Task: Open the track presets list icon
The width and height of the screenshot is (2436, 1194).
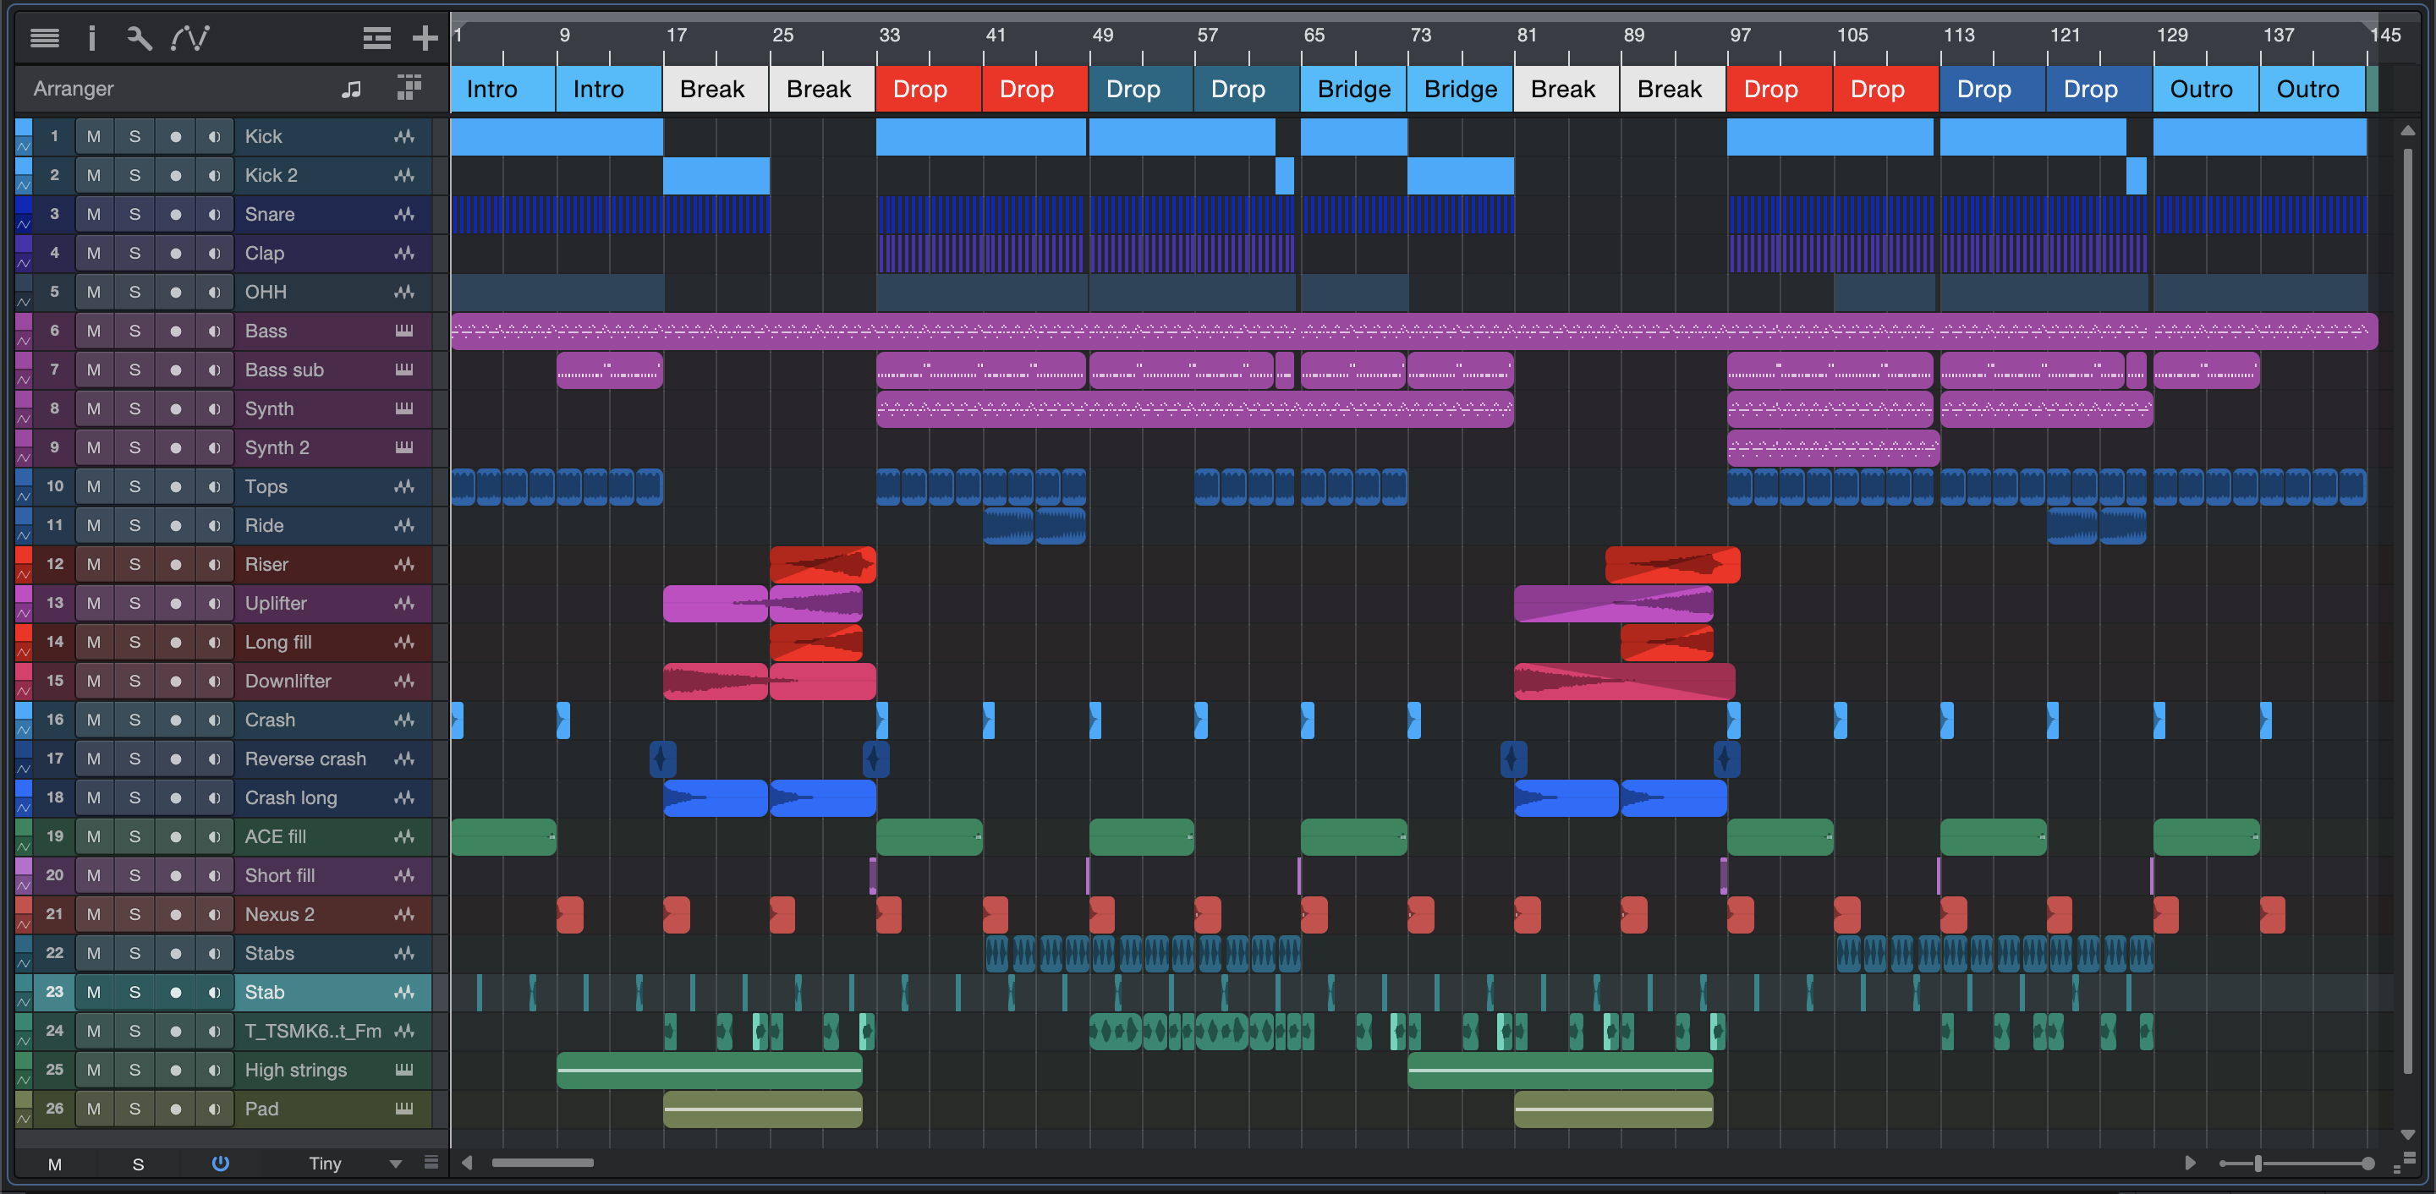Action: (376, 38)
